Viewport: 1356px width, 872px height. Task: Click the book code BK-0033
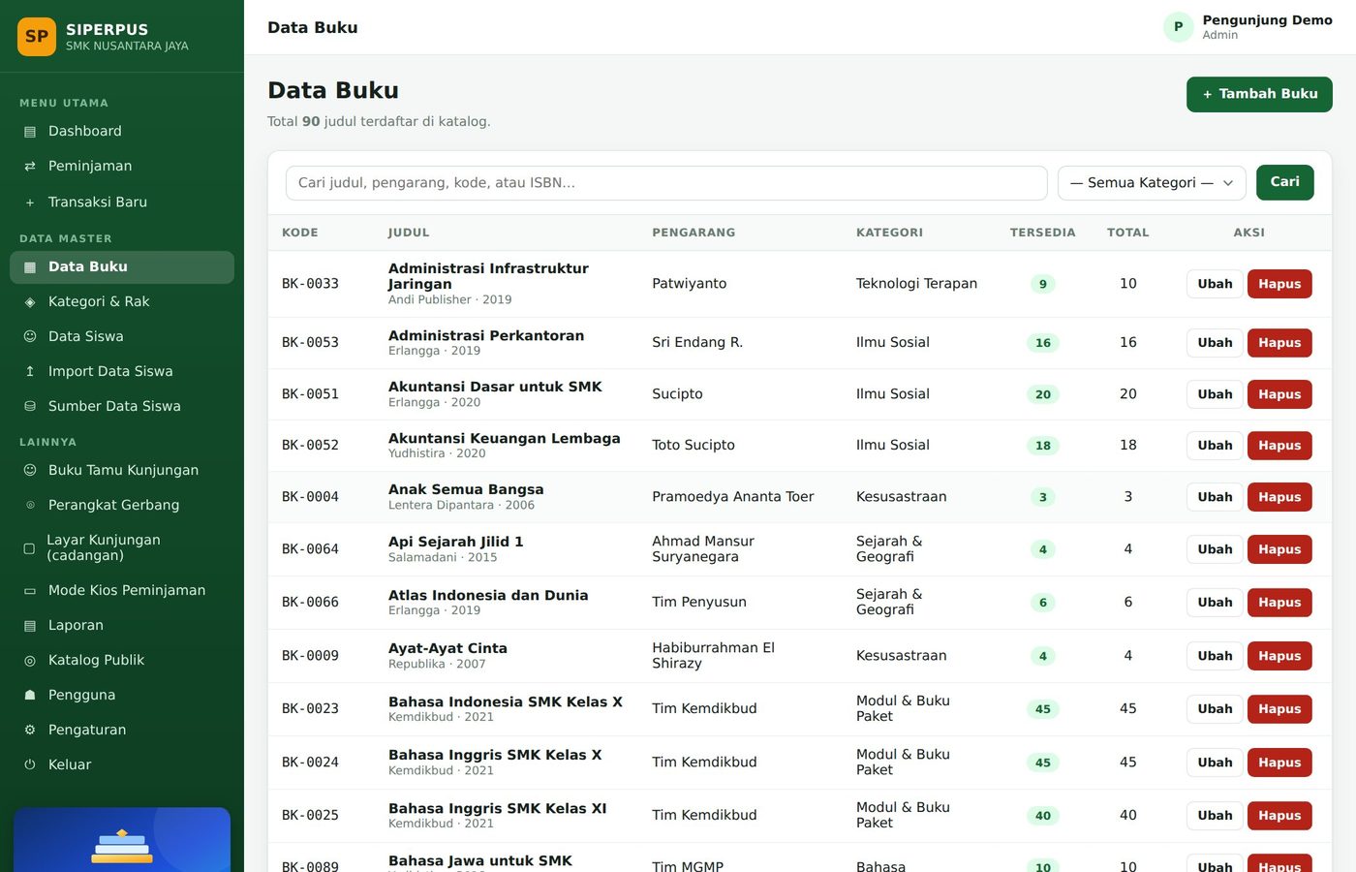[x=310, y=284]
